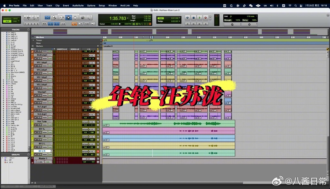Expand the Tempo ruler
Image resolution: width=330 pixels, height=189 pixels.
click(33, 40)
